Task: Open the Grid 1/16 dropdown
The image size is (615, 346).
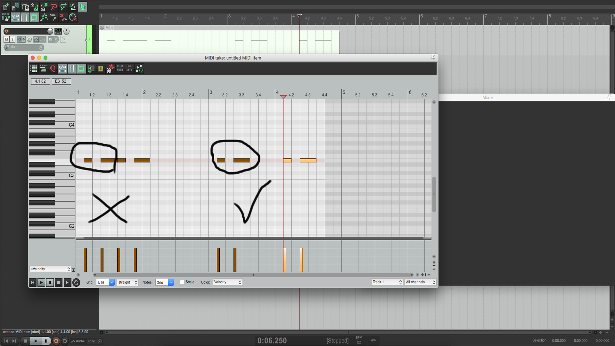Action: 111,282
